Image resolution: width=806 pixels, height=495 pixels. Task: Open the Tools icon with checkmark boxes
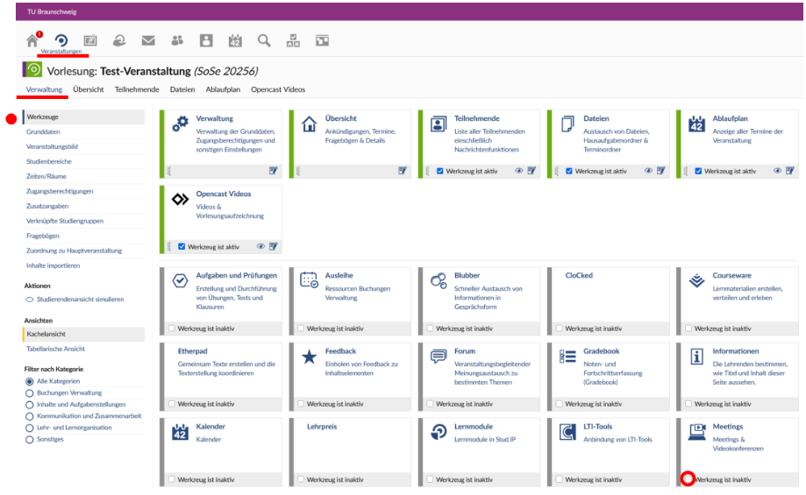[x=293, y=40]
